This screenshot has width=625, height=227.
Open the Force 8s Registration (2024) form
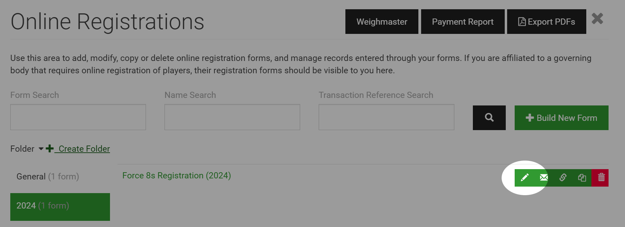176,175
